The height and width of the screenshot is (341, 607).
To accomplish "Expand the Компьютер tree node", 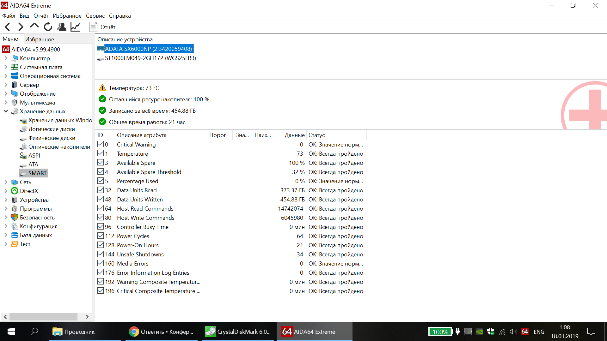I will coord(6,58).
